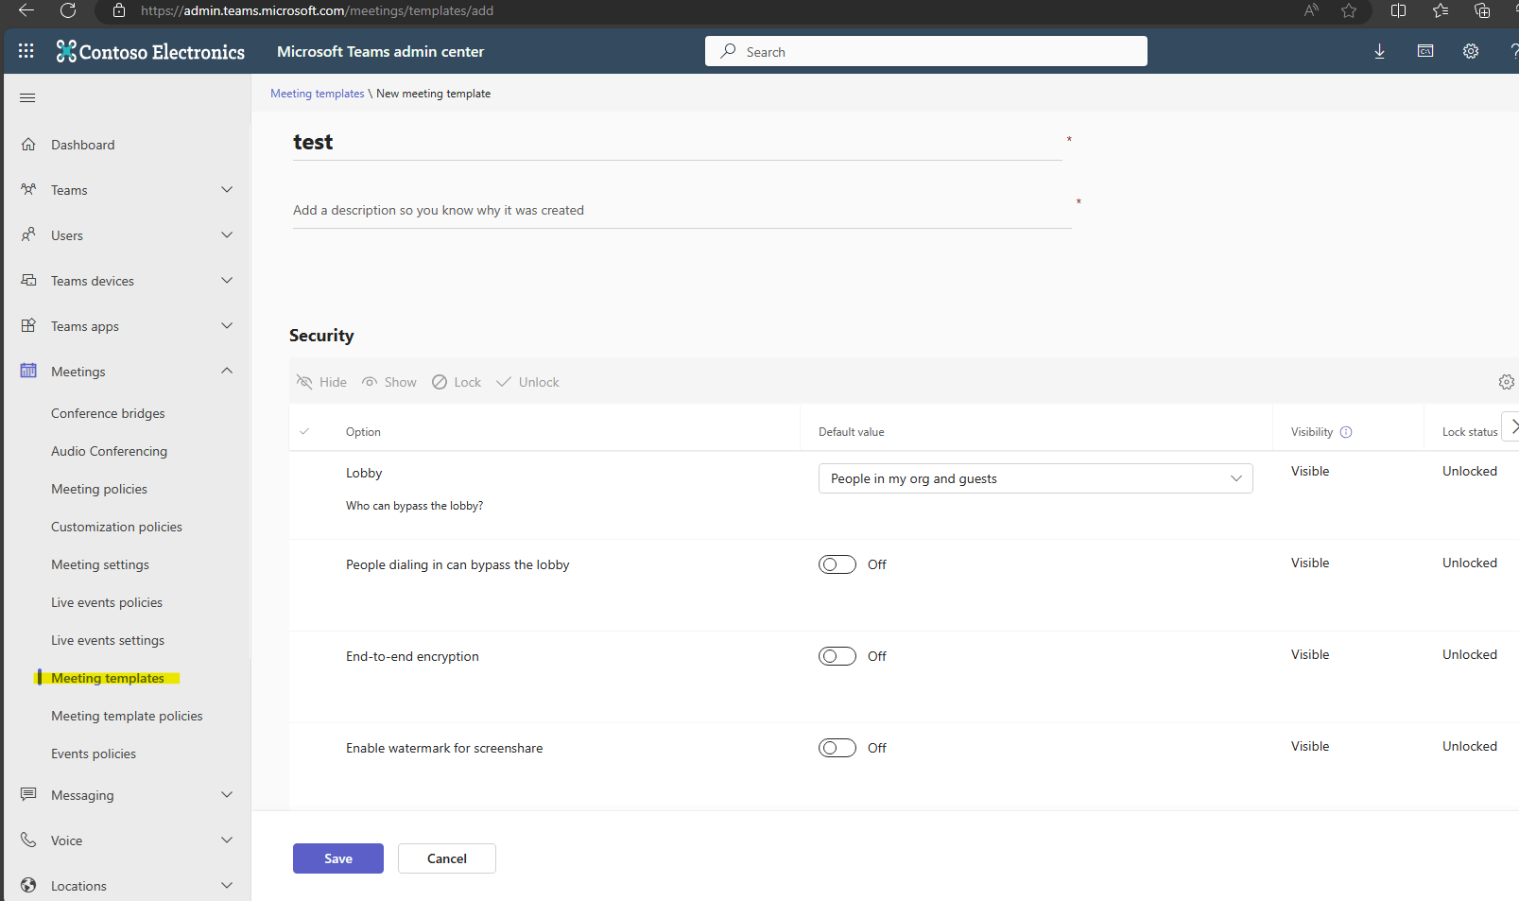Collapse the navigation hamburger menu
Image resolution: width=1519 pixels, height=901 pixels.
coord(27,97)
